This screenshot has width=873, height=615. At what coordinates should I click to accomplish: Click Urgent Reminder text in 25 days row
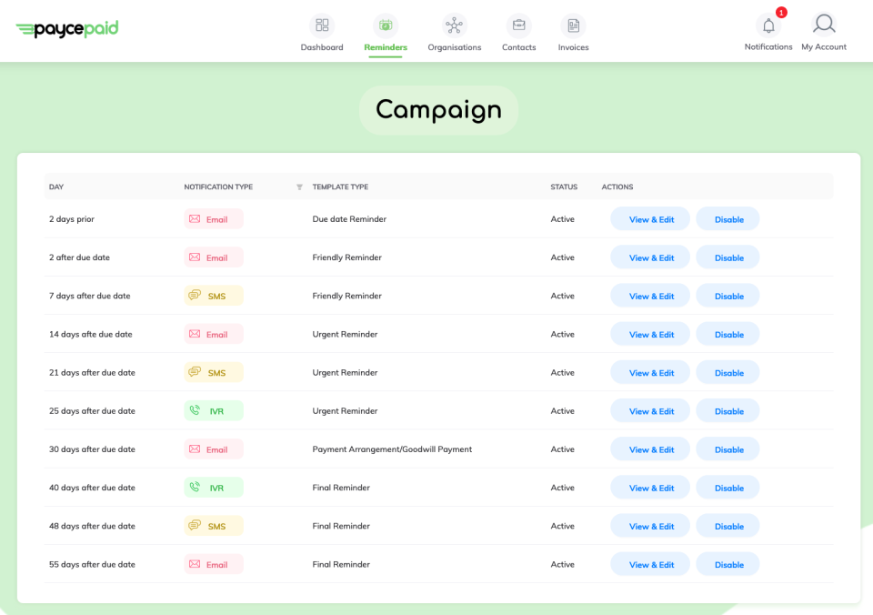(x=345, y=410)
